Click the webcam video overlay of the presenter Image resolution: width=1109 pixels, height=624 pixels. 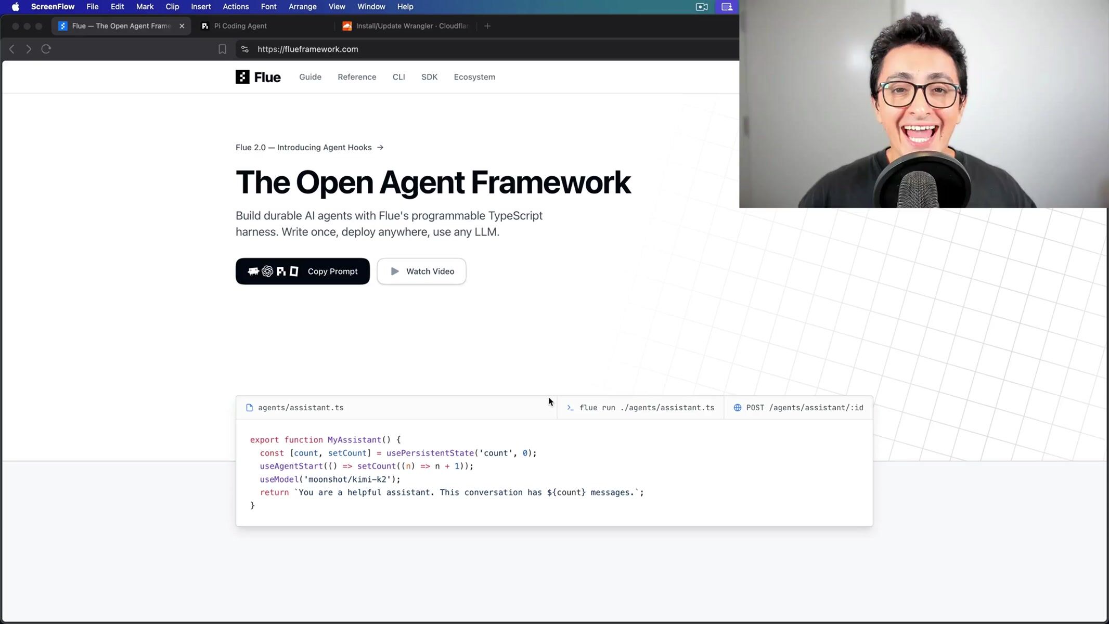pyautogui.click(x=924, y=104)
